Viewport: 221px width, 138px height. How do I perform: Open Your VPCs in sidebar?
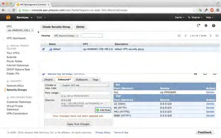(13, 53)
